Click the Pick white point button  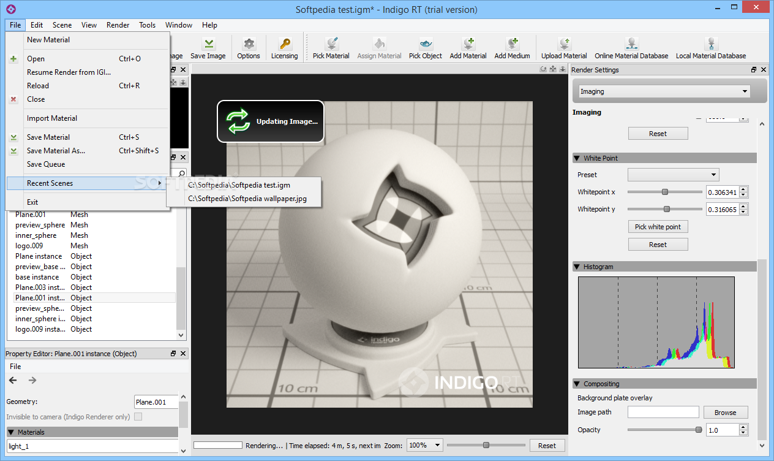pyautogui.click(x=658, y=227)
